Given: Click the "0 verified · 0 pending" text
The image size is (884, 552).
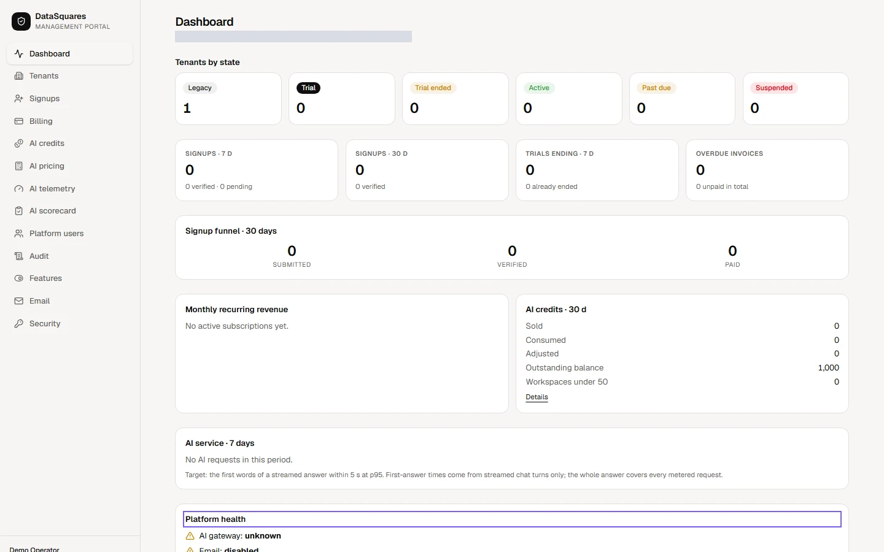Looking at the screenshot, I should pyautogui.click(x=219, y=187).
